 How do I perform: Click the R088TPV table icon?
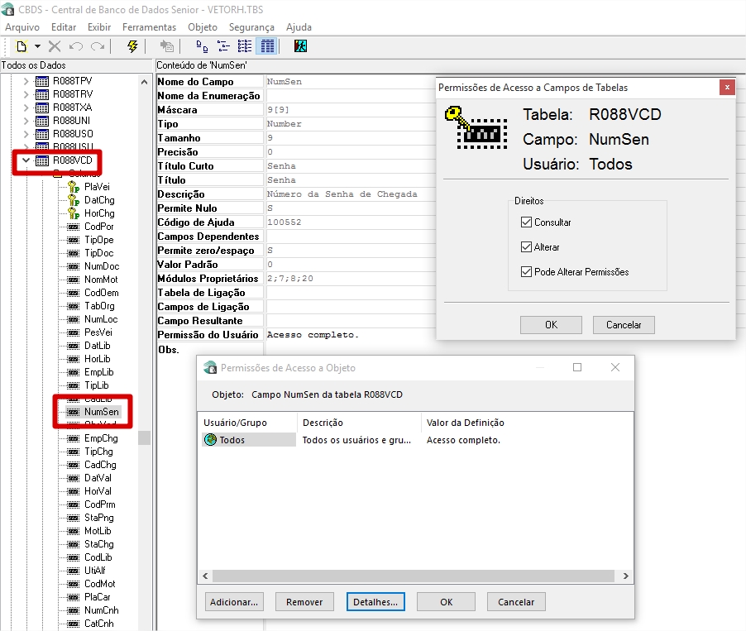tap(42, 81)
